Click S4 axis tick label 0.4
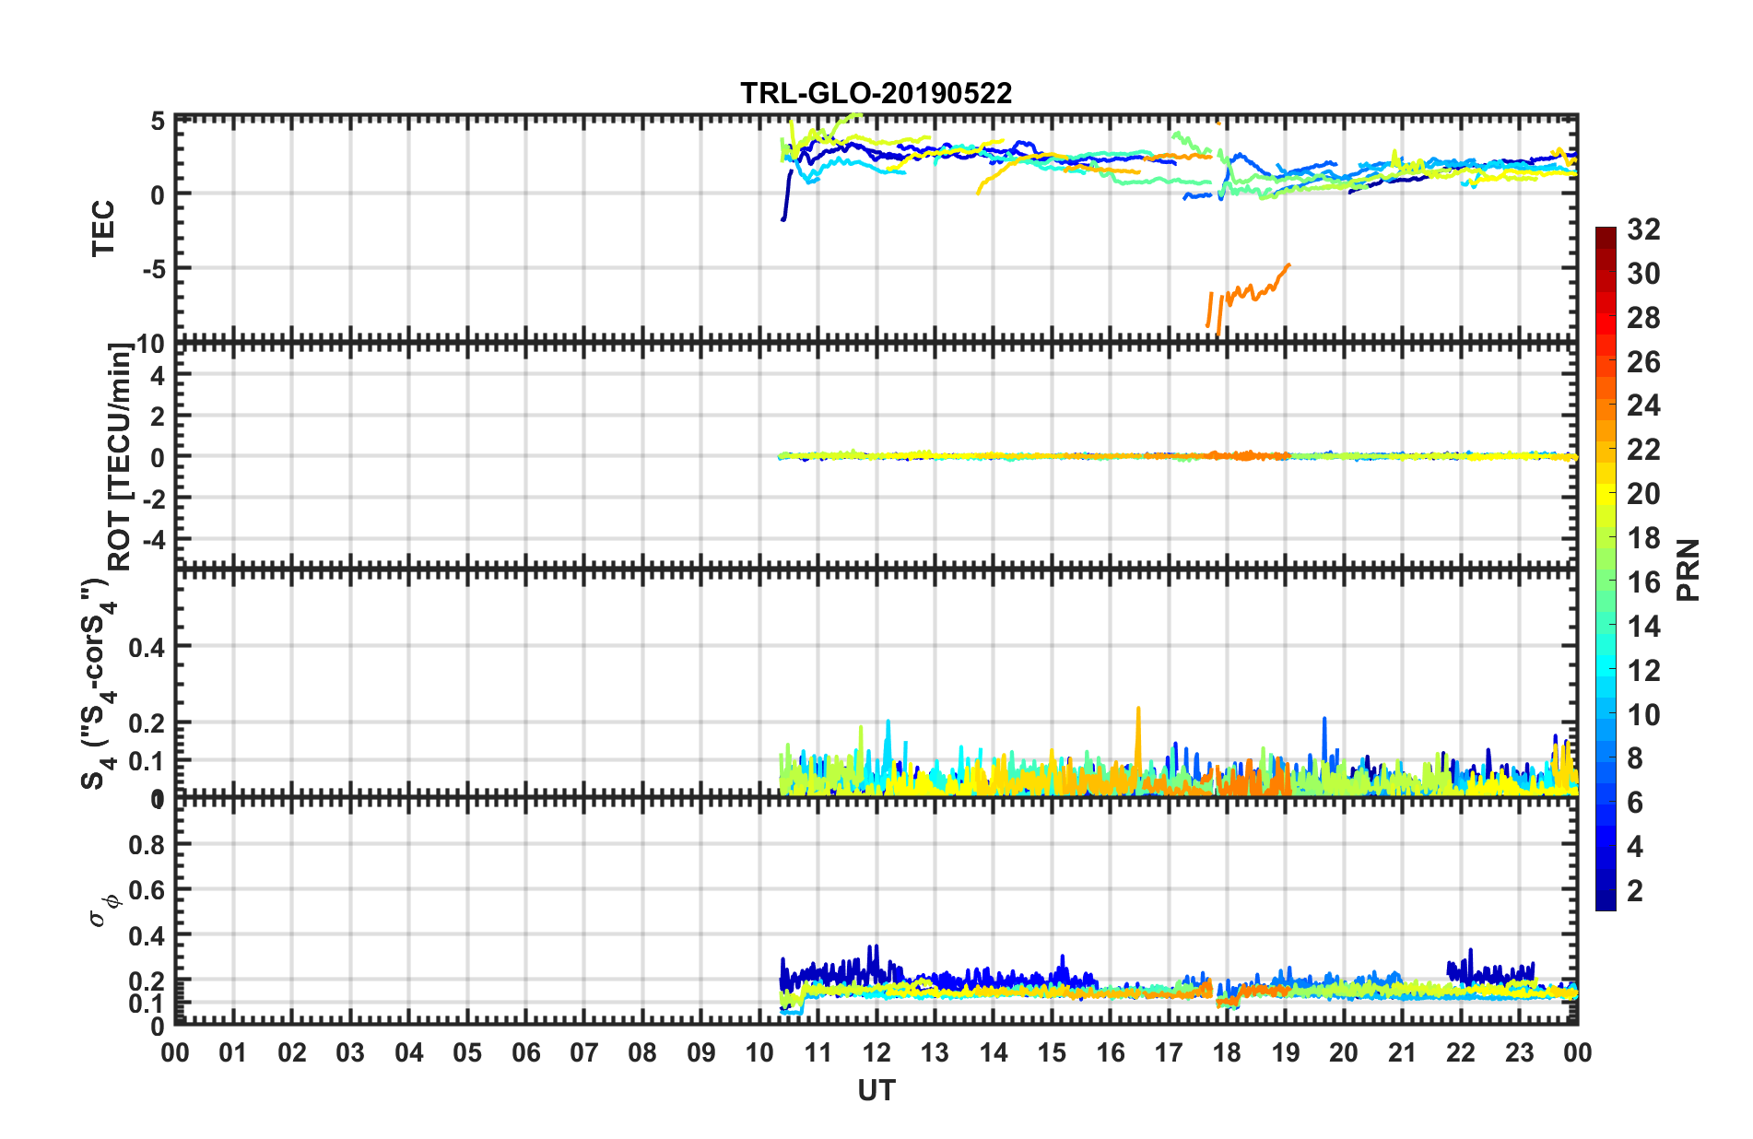The width and height of the screenshot is (1753, 1139). coord(147,648)
